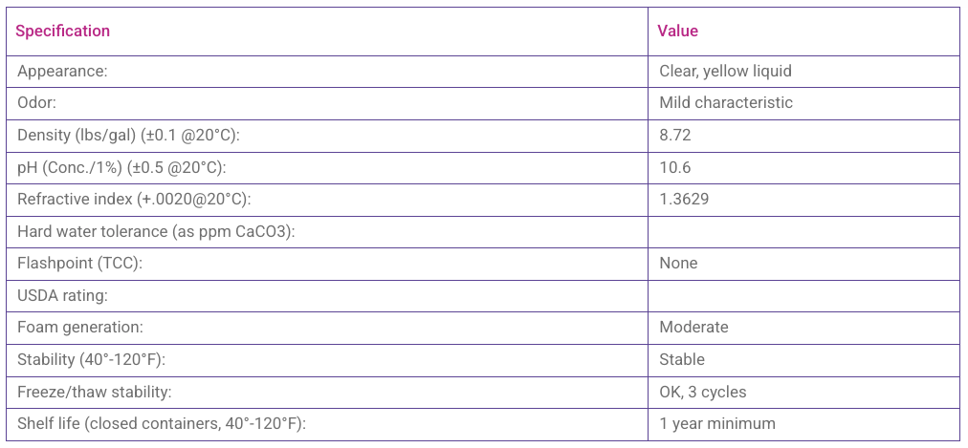Select the pH (Conc./1%) row label
968x448 pixels.
[x=121, y=167]
